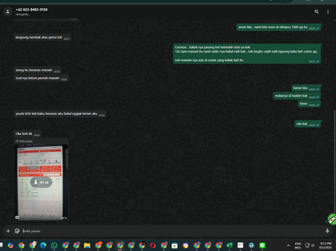
Task: Open Copilot from the taskbar
Action: click(10, 246)
